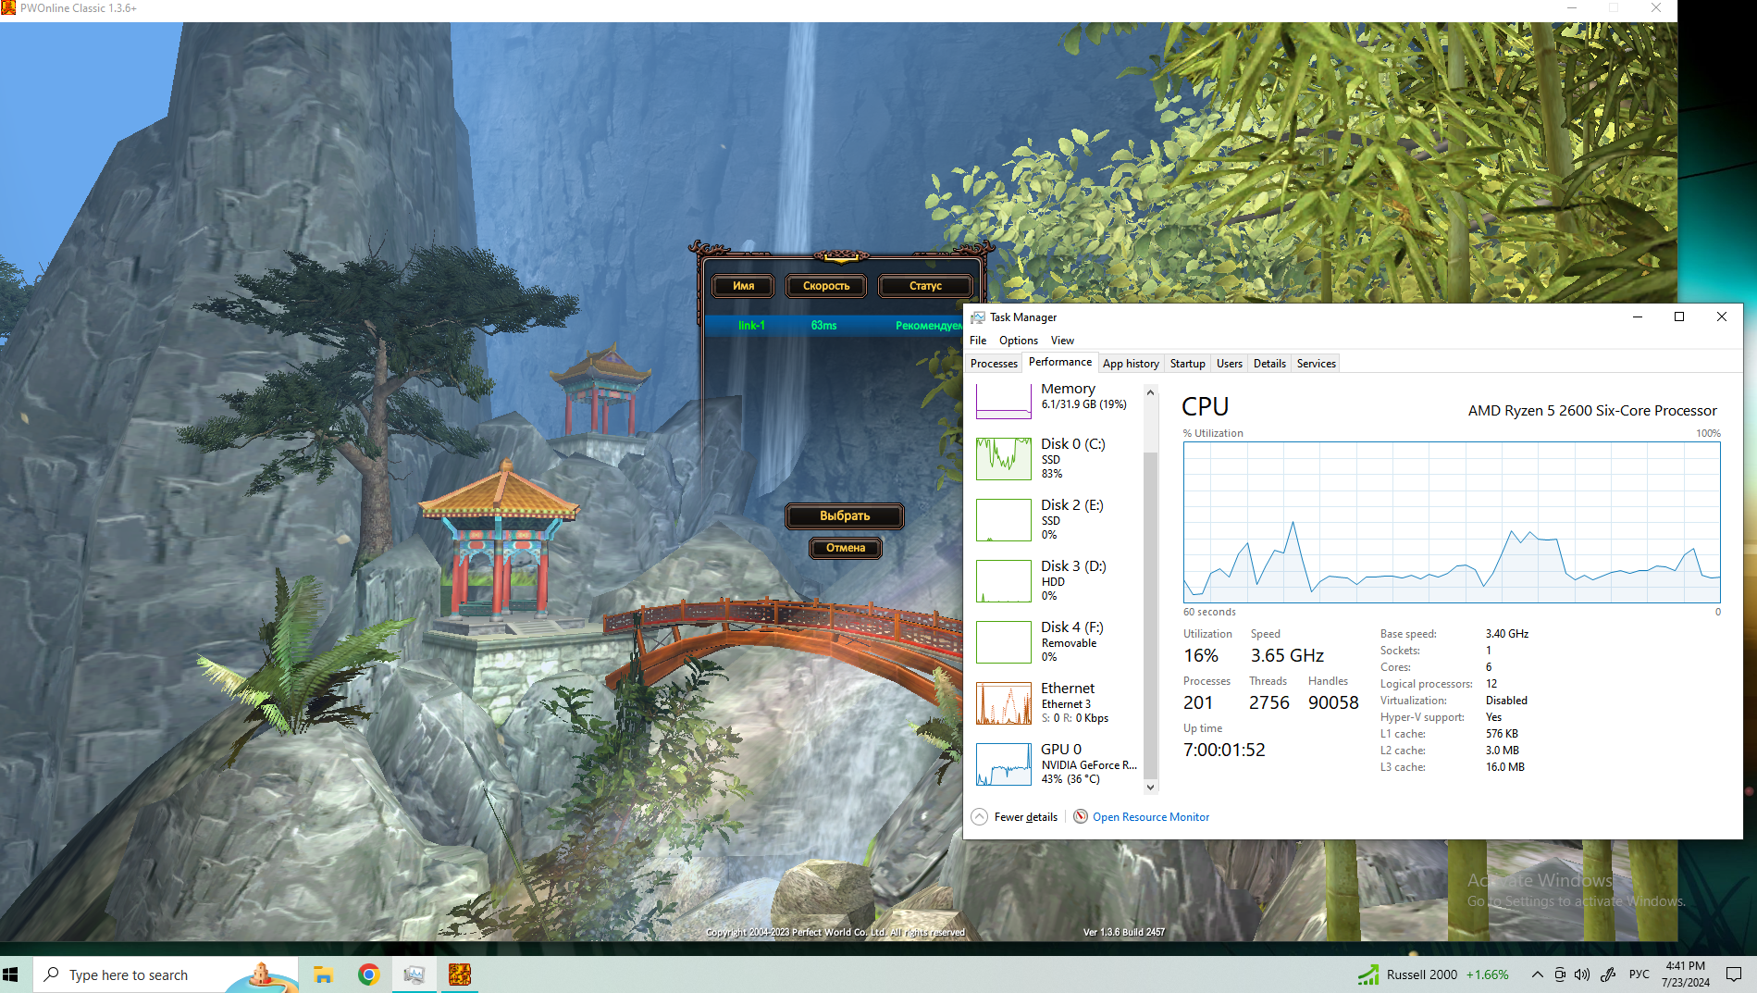
Task: Click AMD Ryzen 5 2600 processor name
Action: pos(1591,410)
